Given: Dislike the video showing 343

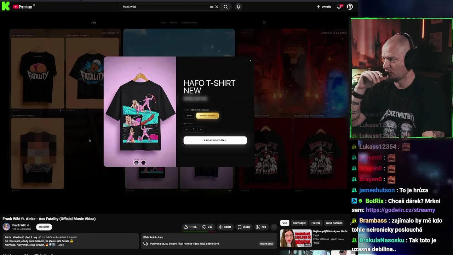Looking at the screenshot, I should click(207, 227).
